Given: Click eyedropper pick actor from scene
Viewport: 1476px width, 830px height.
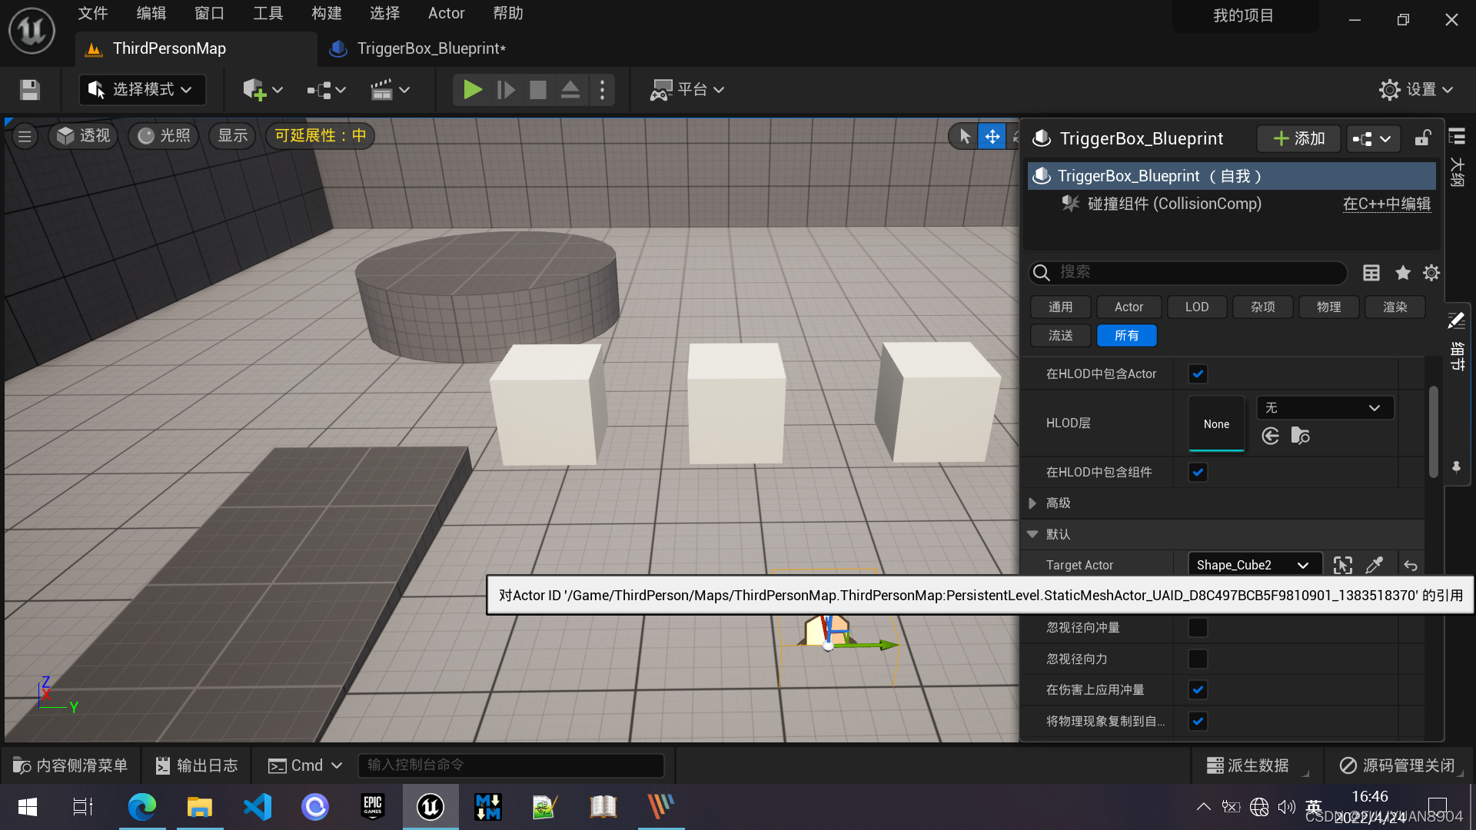Looking at the screenshot, I should (1374, 566).
